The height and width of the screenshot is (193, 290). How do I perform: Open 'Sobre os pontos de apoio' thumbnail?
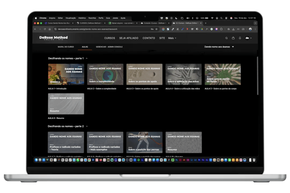pyautogui.click(x=145, y=74)
